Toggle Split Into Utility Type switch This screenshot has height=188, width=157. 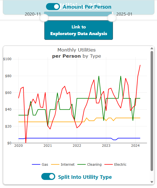[48, 177]
